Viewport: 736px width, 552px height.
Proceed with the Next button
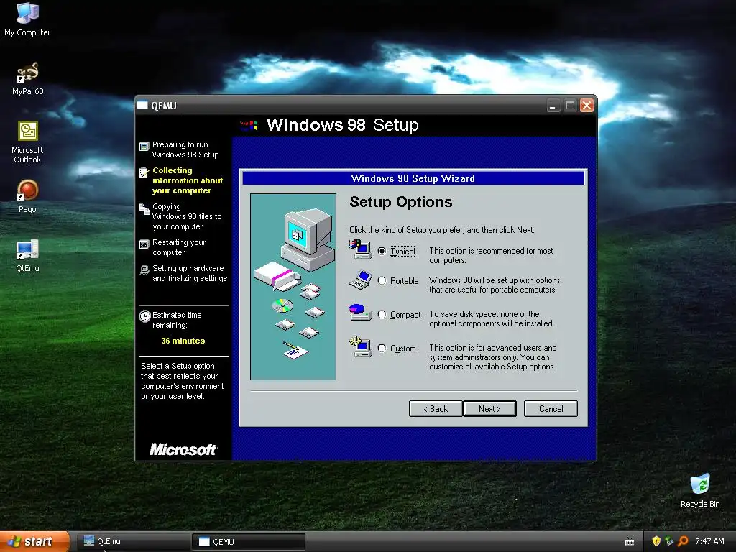coord(489,409)
